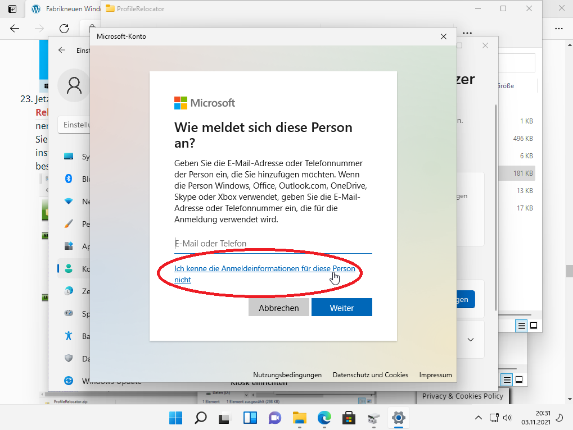Click the Settings search box
573x430 pixels.
click(75, 125)
